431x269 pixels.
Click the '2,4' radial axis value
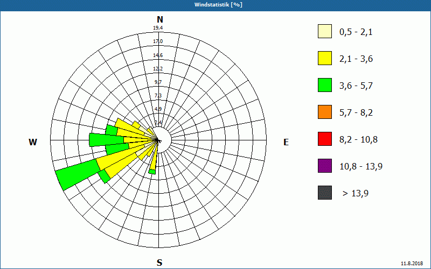click(x=158, y=122)
